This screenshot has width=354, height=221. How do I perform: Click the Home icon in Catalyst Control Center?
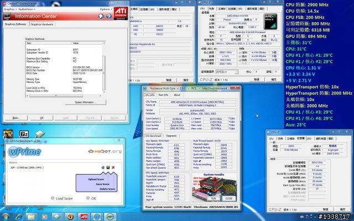point(101,16)
